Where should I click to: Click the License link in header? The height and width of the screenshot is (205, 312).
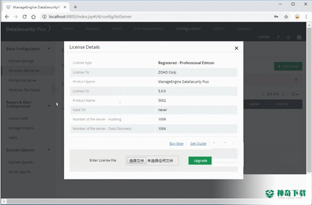click(263, 37)
